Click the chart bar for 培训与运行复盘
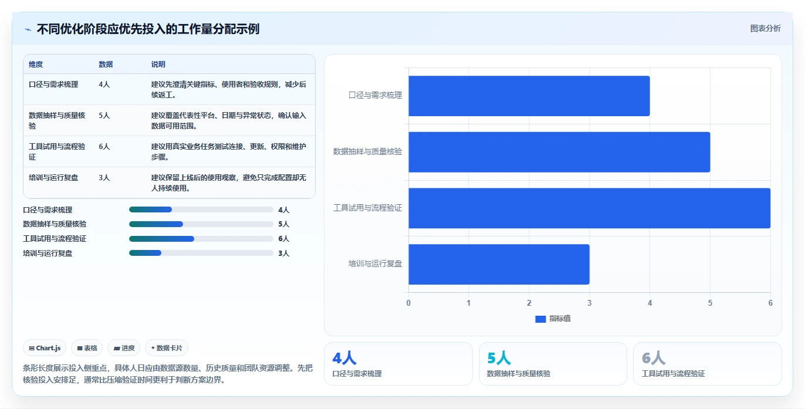805x409 pixels. pos(499,264)
